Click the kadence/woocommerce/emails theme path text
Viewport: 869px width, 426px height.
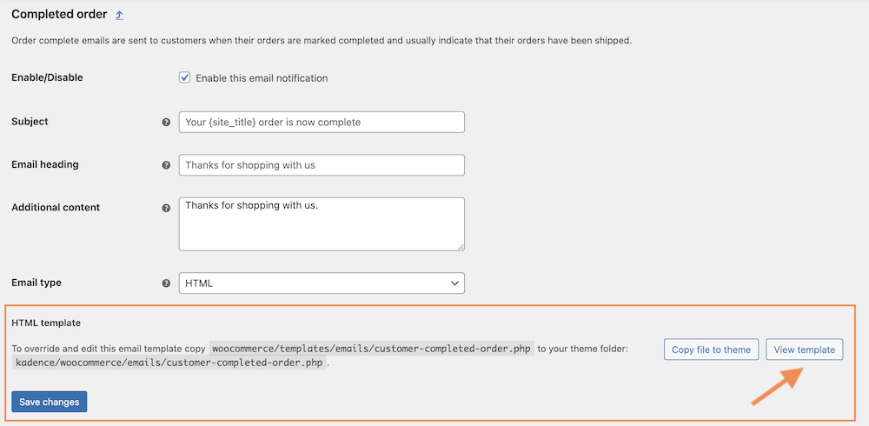coord(169,364)
